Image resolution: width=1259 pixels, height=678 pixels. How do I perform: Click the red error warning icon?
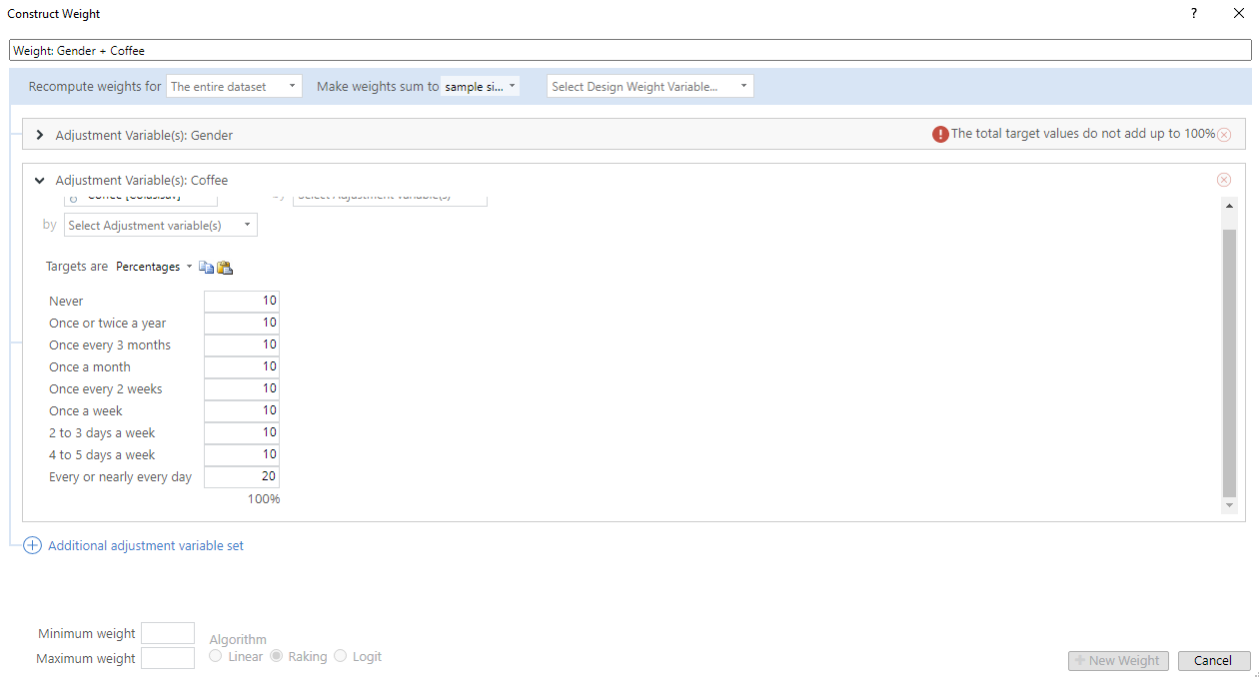pos(940,134)
